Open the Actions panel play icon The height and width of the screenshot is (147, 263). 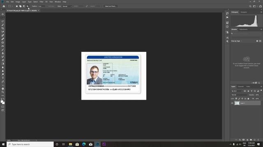click(x=227, y=17)
